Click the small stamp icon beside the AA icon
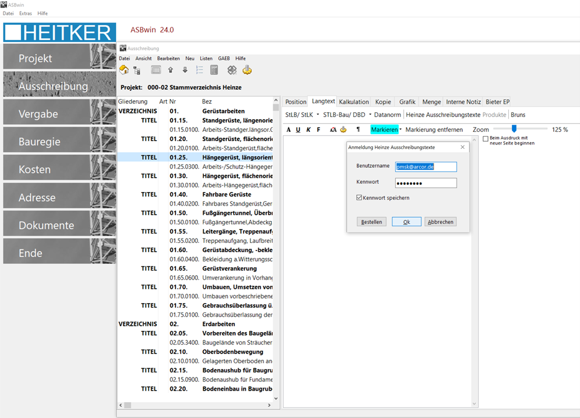This screenshot has height=418, width=580. tap(343, 130)
